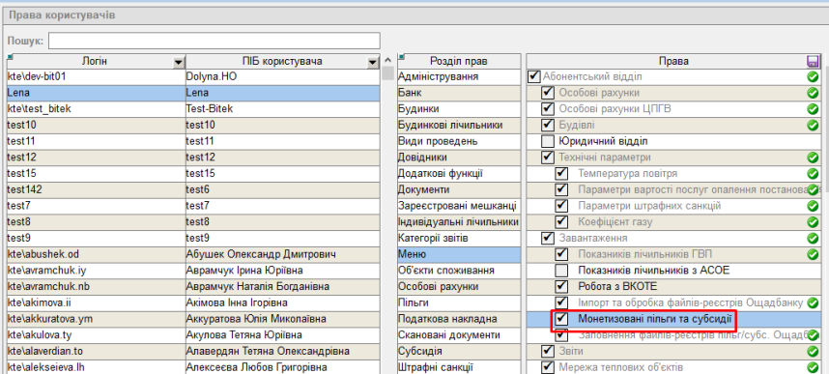Select the Lena user row
Screen dimensions: 829x374
pos(193,93)
